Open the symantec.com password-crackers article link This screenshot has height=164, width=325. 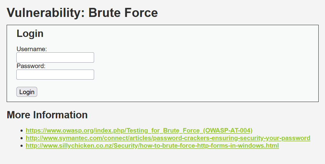[168, 138]
